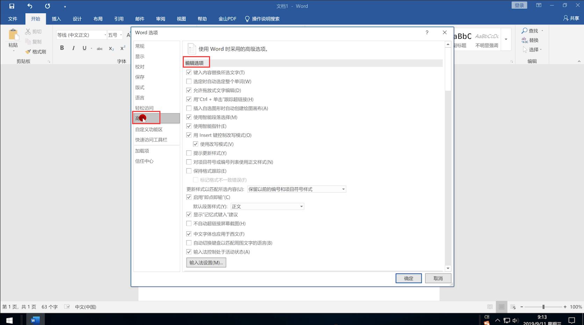The height and width of the screenshot is (325, 584).
Task: Switch to read mode view icon
Action: [490, 307]
